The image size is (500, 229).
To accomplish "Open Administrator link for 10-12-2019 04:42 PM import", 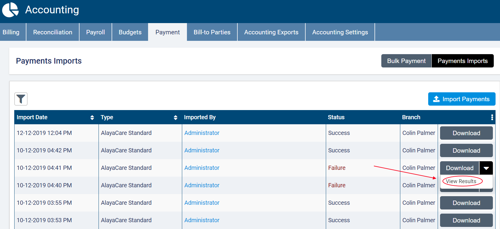I will pos(202,150).
